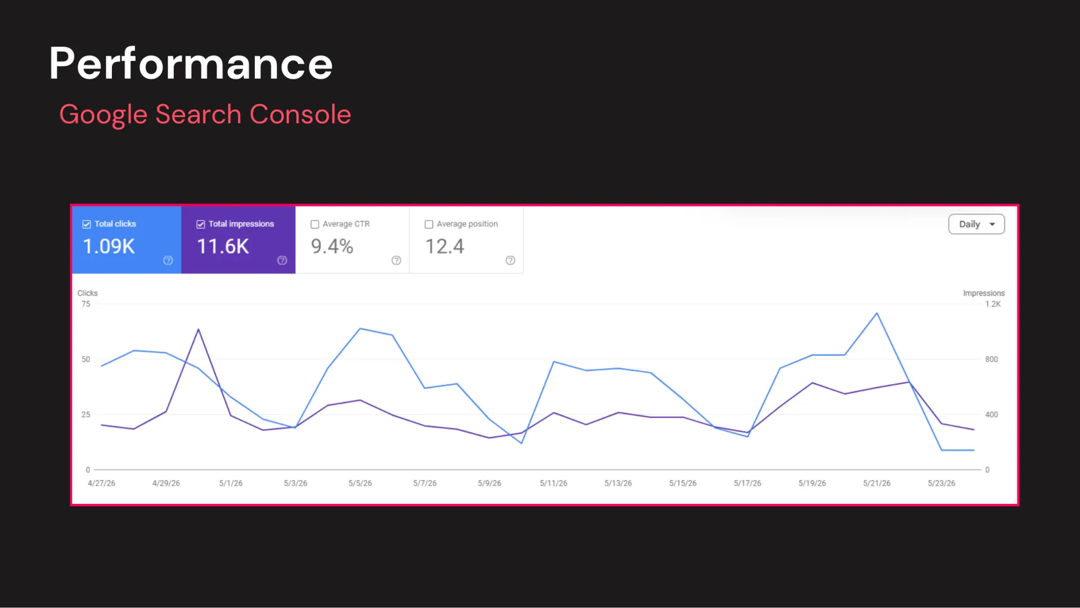The image size is (1080, 608).
Task: Click the Clicks axis label
Action: [87, 293]
